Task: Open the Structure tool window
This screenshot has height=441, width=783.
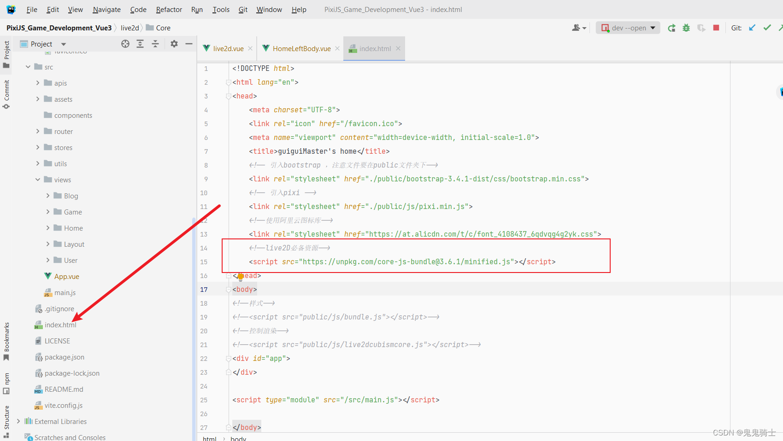Action: pos(6,422)
